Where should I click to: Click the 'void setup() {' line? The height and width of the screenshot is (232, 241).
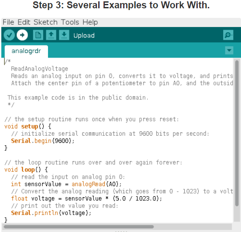(28, 126)
